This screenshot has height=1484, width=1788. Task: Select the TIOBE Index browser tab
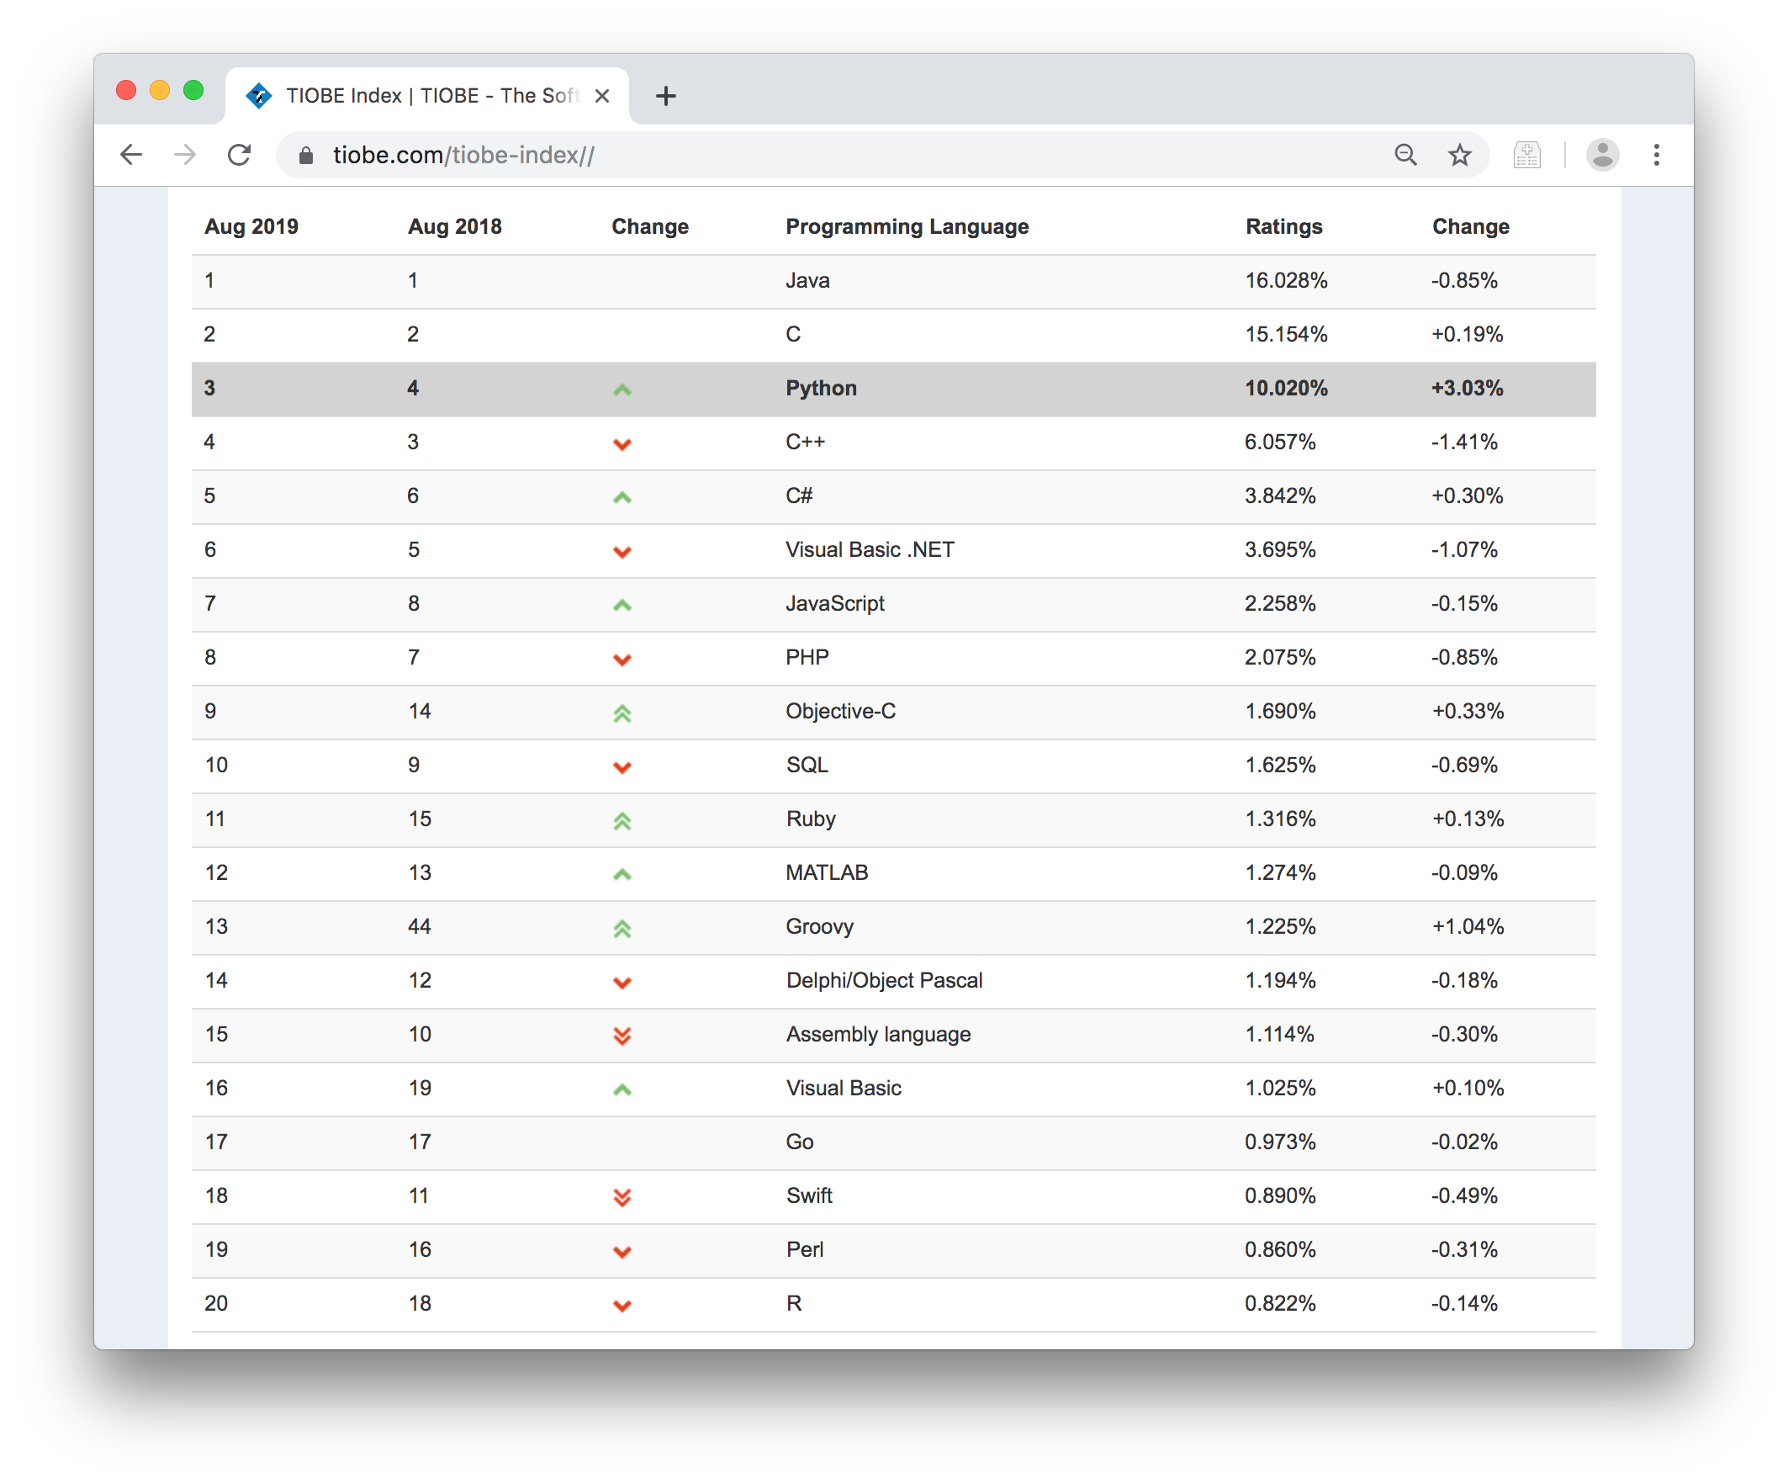tap(428, 95)
